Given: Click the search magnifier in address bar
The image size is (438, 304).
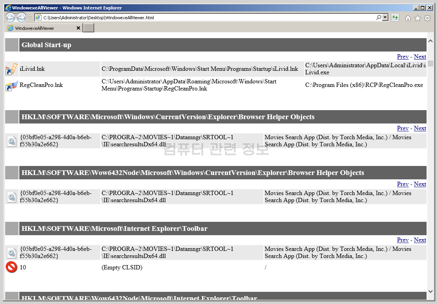Looking at the screenshot, I should [x=379, y=18].
